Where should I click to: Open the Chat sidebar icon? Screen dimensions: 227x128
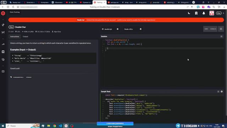tap(3, 52)
